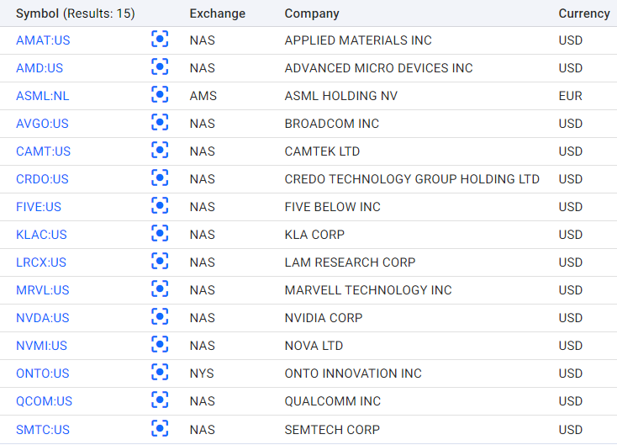
Task: Open the LRCX:US symbol link
Action: pyautogui.click(x=41, y=262)
